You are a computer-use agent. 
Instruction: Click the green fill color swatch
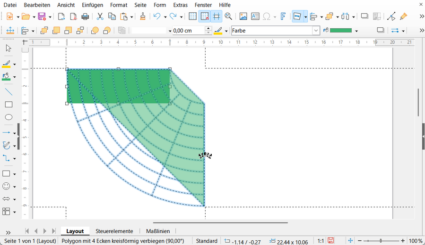point(340,31)
